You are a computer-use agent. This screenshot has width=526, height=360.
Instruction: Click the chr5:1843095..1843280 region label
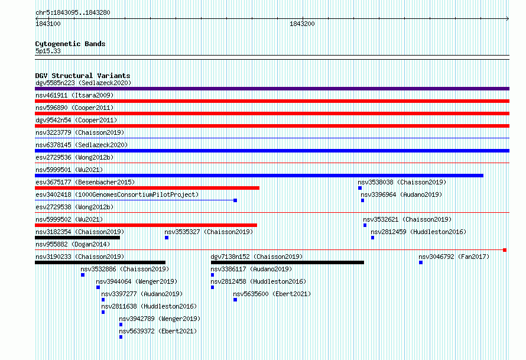pyautogui.click(x=73, y=12)
